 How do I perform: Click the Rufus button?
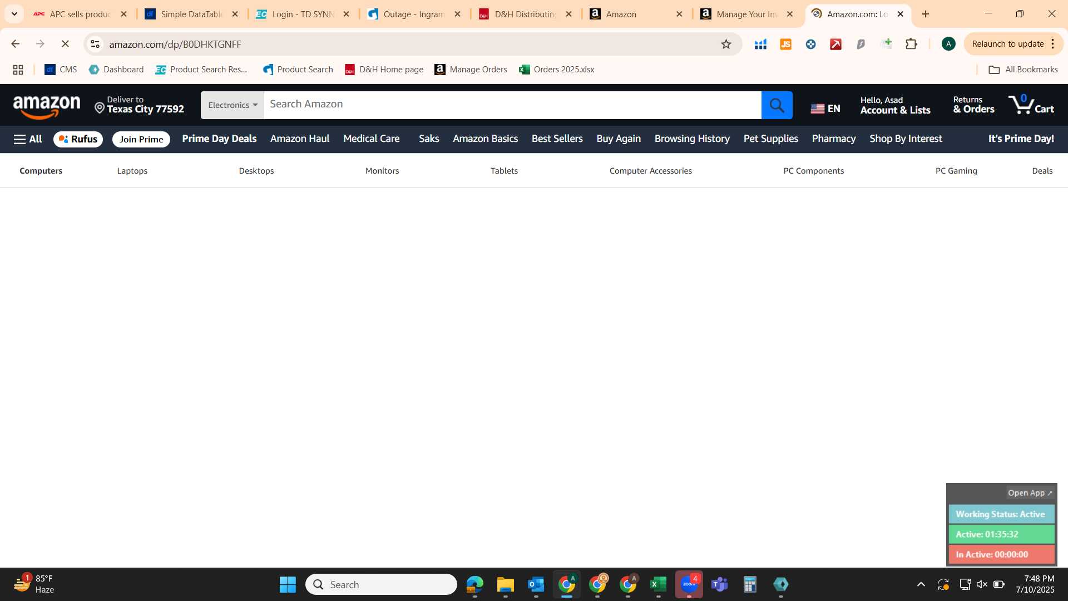click(78, 139)
